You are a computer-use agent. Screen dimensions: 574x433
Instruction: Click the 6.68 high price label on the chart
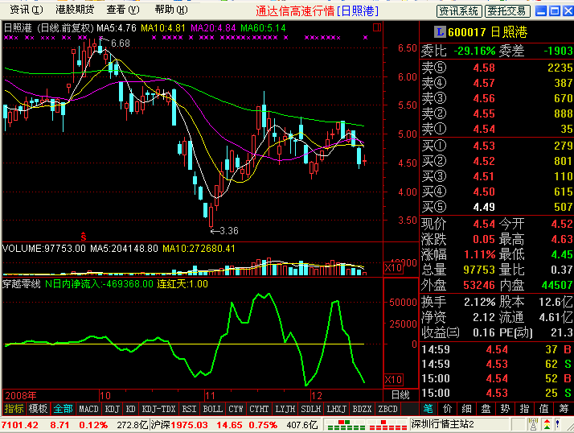coord(121,43)
